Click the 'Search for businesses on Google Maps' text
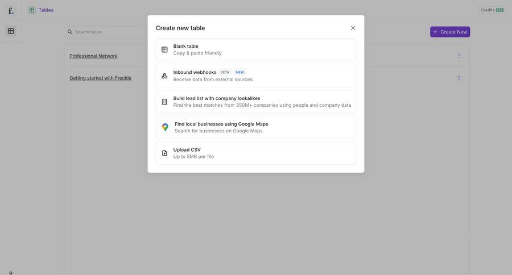512x275 pixels. pyautogui.click(x=218, y=131)
